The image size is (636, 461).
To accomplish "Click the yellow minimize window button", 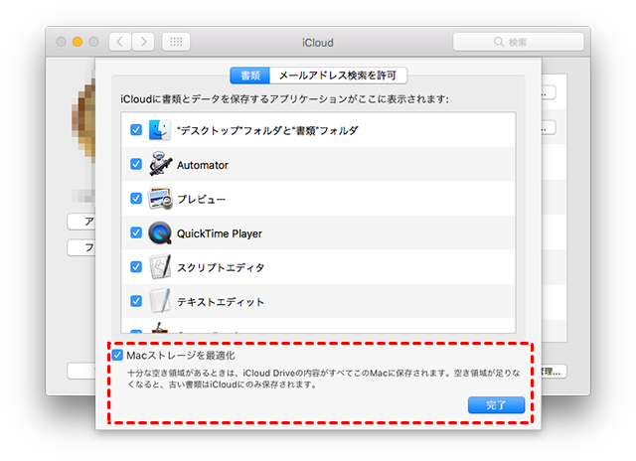I will coord(78,42).
